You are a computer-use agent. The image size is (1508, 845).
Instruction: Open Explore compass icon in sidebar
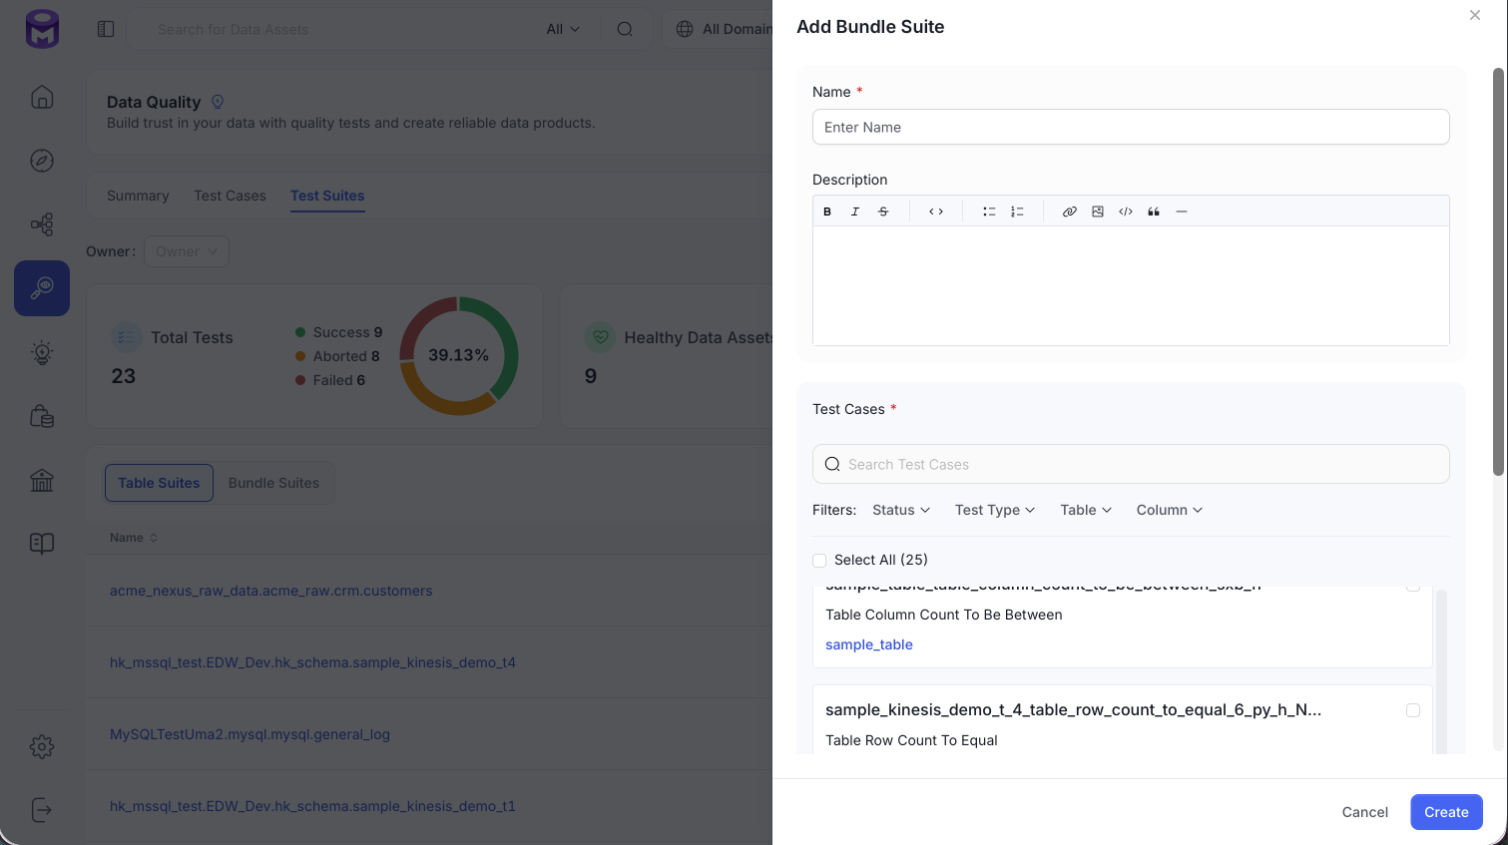click(x=42, y=161)
